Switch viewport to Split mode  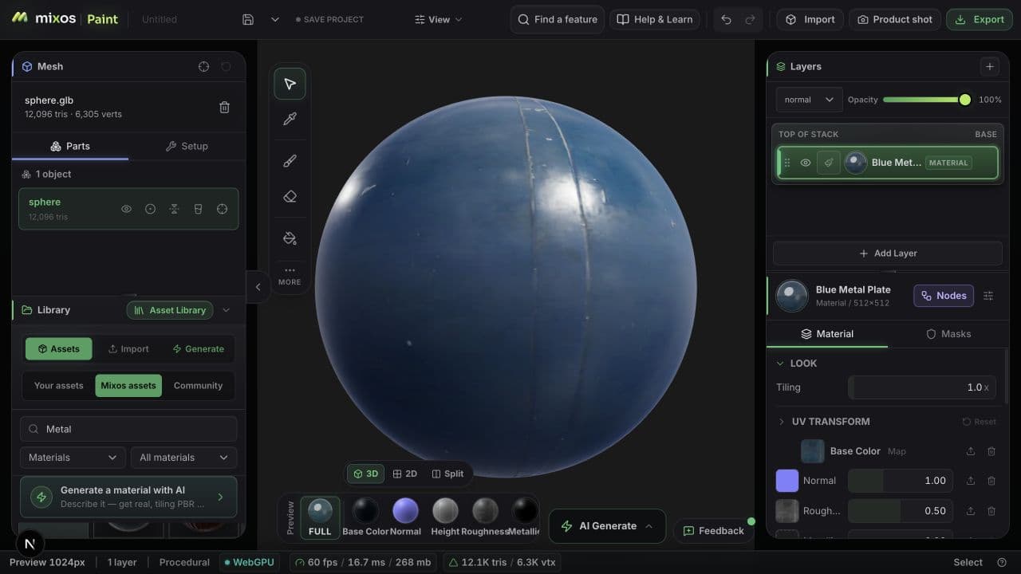tap(447, 474)
